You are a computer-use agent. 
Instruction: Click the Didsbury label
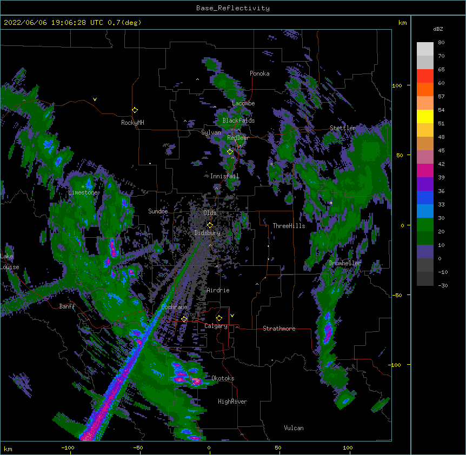(208, 233)
